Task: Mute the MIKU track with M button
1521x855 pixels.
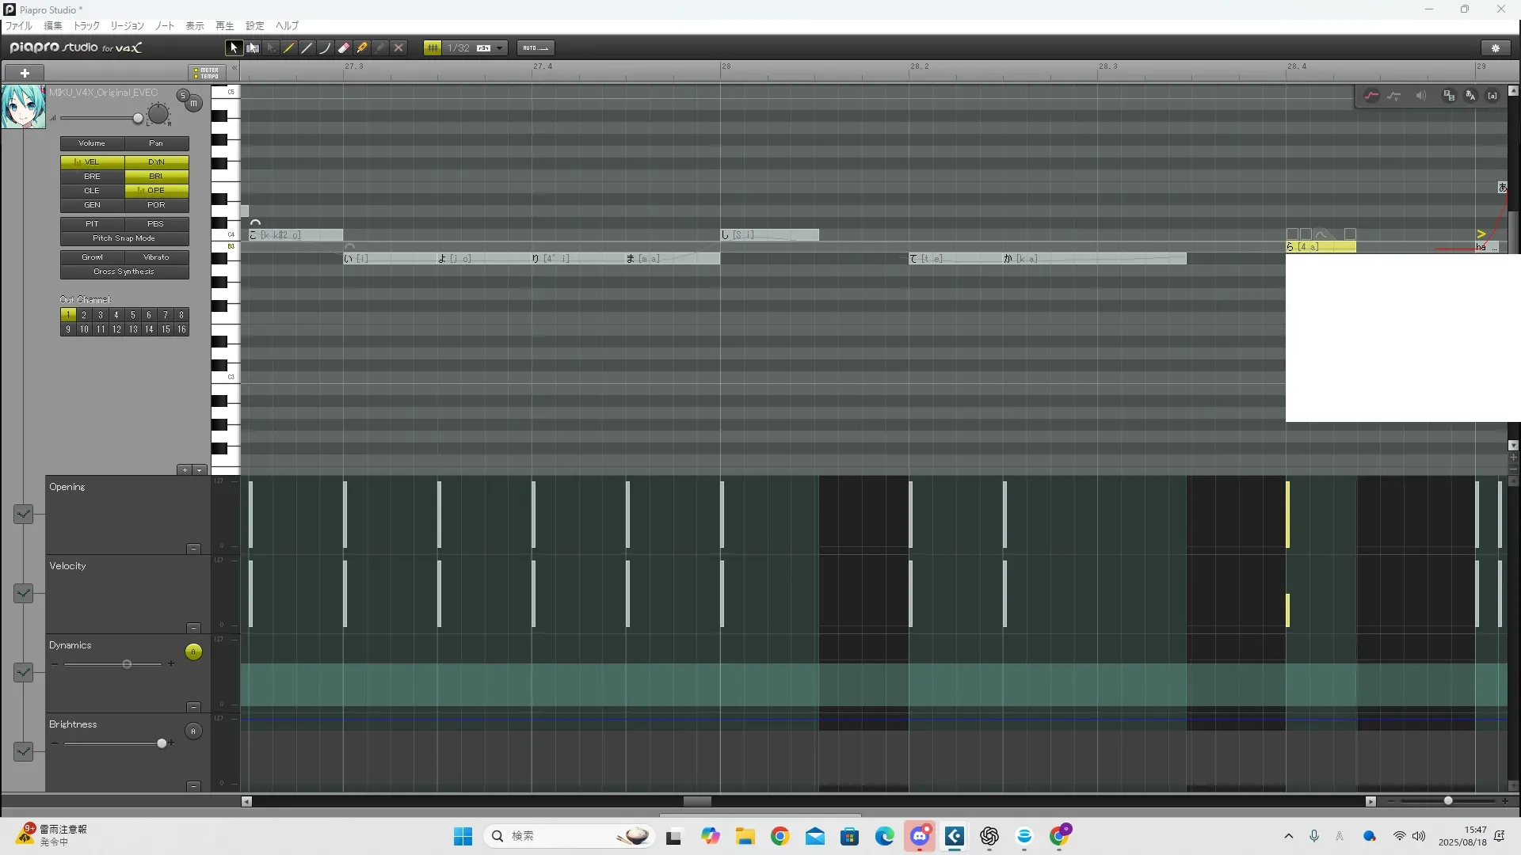Action: coord(194,104)
